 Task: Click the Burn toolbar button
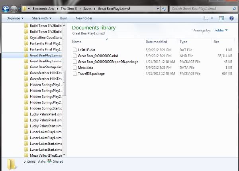pos(64,18)
